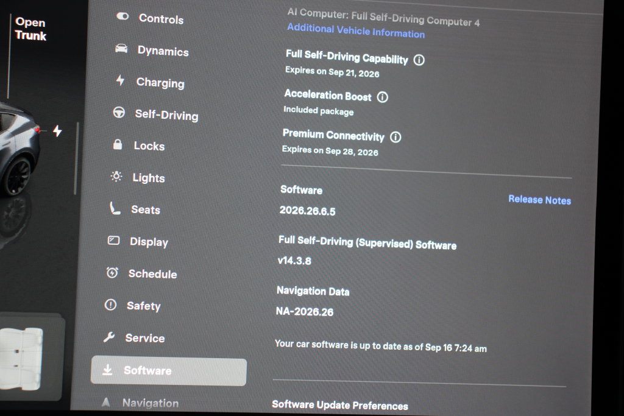624x416 pixels.
Task: Select the highlighted Software menu item
Action: point(169,372)
